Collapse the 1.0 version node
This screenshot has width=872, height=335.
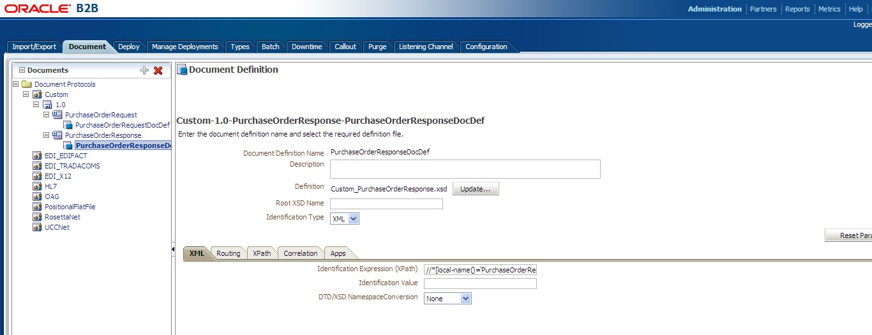coord(36,105)
